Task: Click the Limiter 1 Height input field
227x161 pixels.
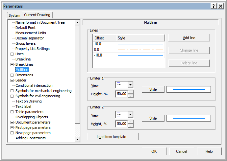Action: 121,94
